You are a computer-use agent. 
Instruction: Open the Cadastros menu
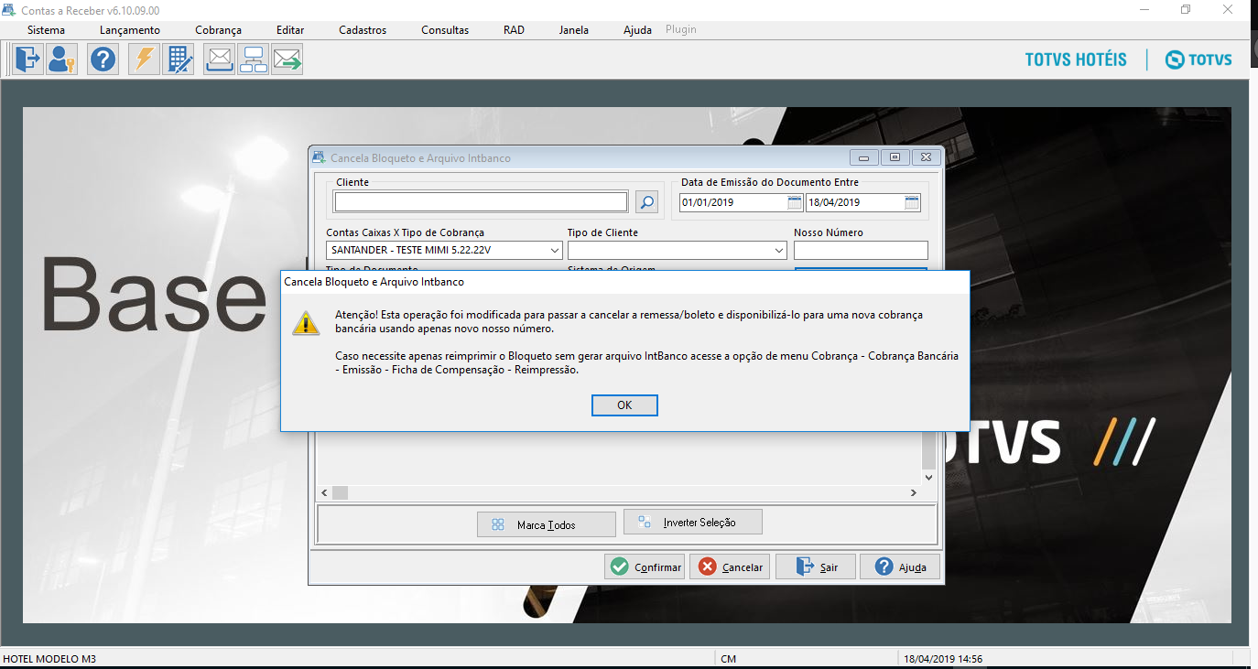click(x=363, y=30)
